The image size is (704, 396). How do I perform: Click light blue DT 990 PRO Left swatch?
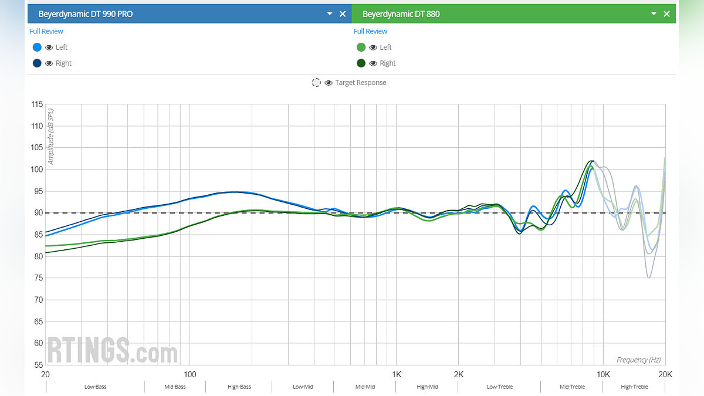38,48
